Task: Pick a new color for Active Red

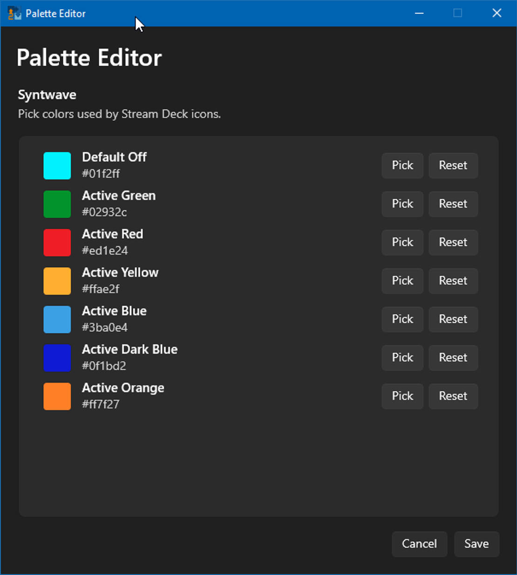Action: [401, 242]
